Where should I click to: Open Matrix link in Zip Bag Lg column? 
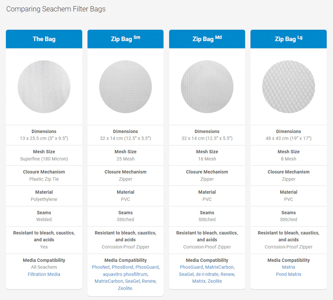pyautogui.click(x=288, y=267)
